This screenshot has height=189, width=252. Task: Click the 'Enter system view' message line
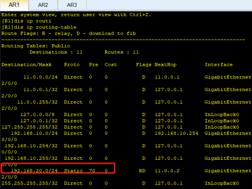click(76, 15)
